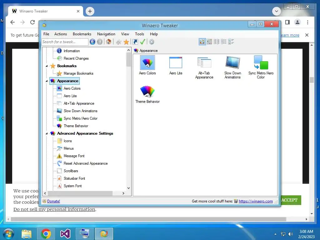Image resolution: width=320 pixels, height=240 pixels.
Task: Click the tree panel horizontal scrollbar
Action: [x=80, y=193]
